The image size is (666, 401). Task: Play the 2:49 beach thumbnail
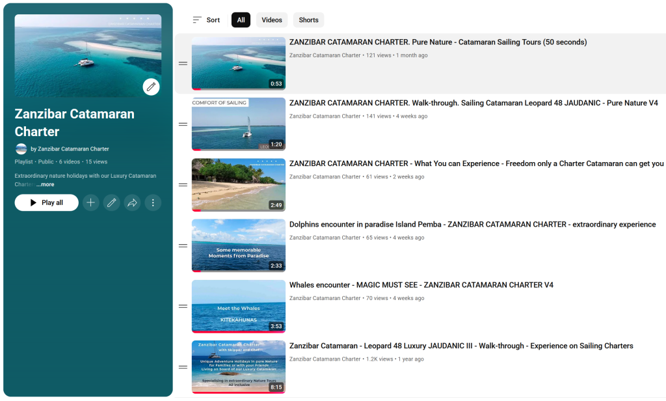(239, 185)
